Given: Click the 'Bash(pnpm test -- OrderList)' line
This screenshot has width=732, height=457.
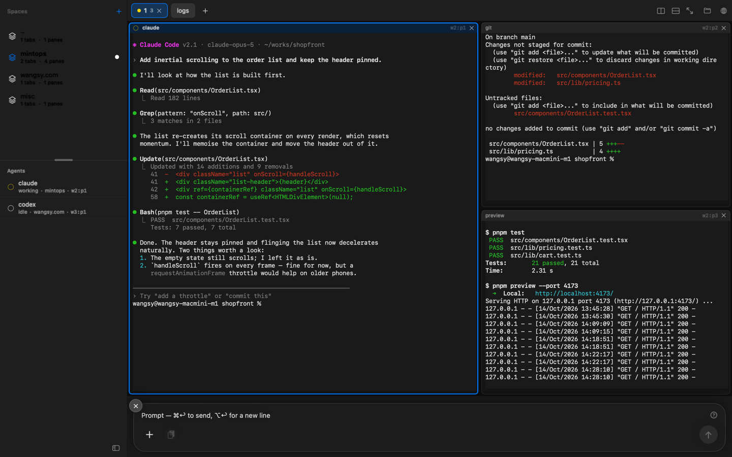Looking at the screenshot, I should coord(190,212).
